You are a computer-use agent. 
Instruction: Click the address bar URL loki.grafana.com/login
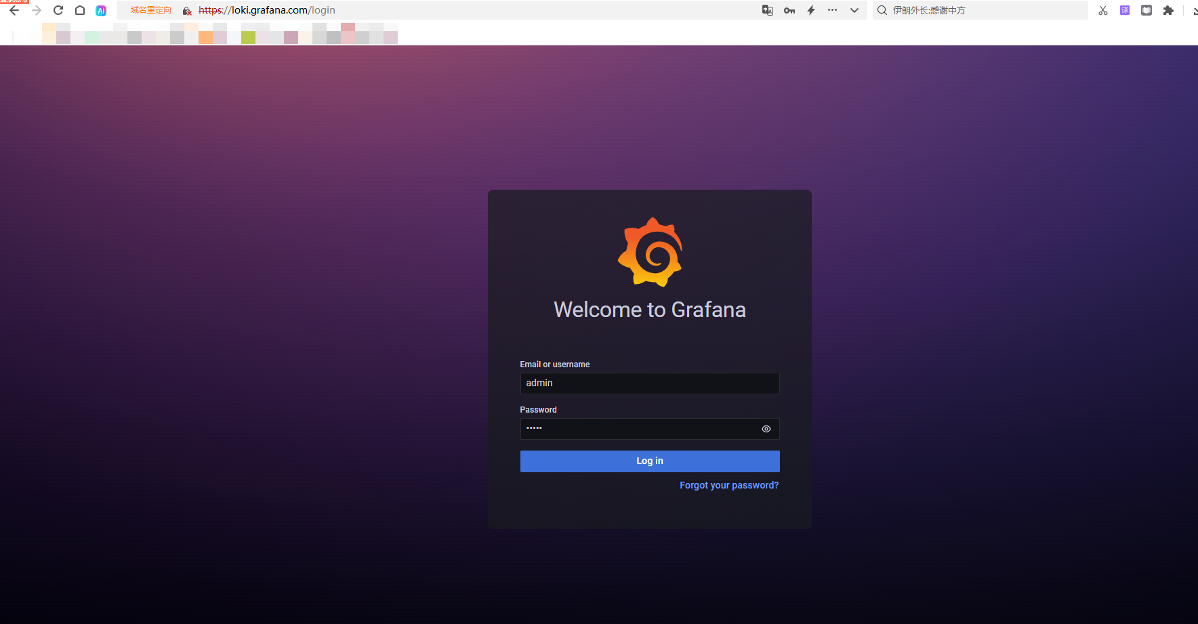click(267, 10)
